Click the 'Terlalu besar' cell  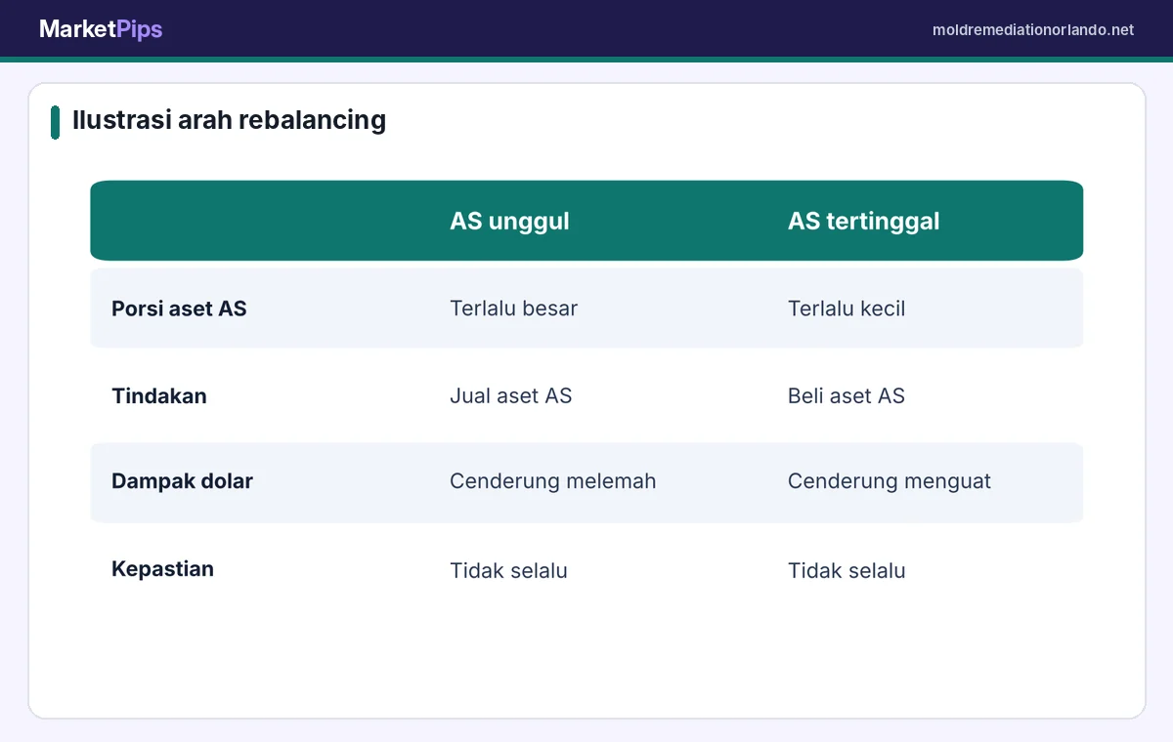pos(513,309)
